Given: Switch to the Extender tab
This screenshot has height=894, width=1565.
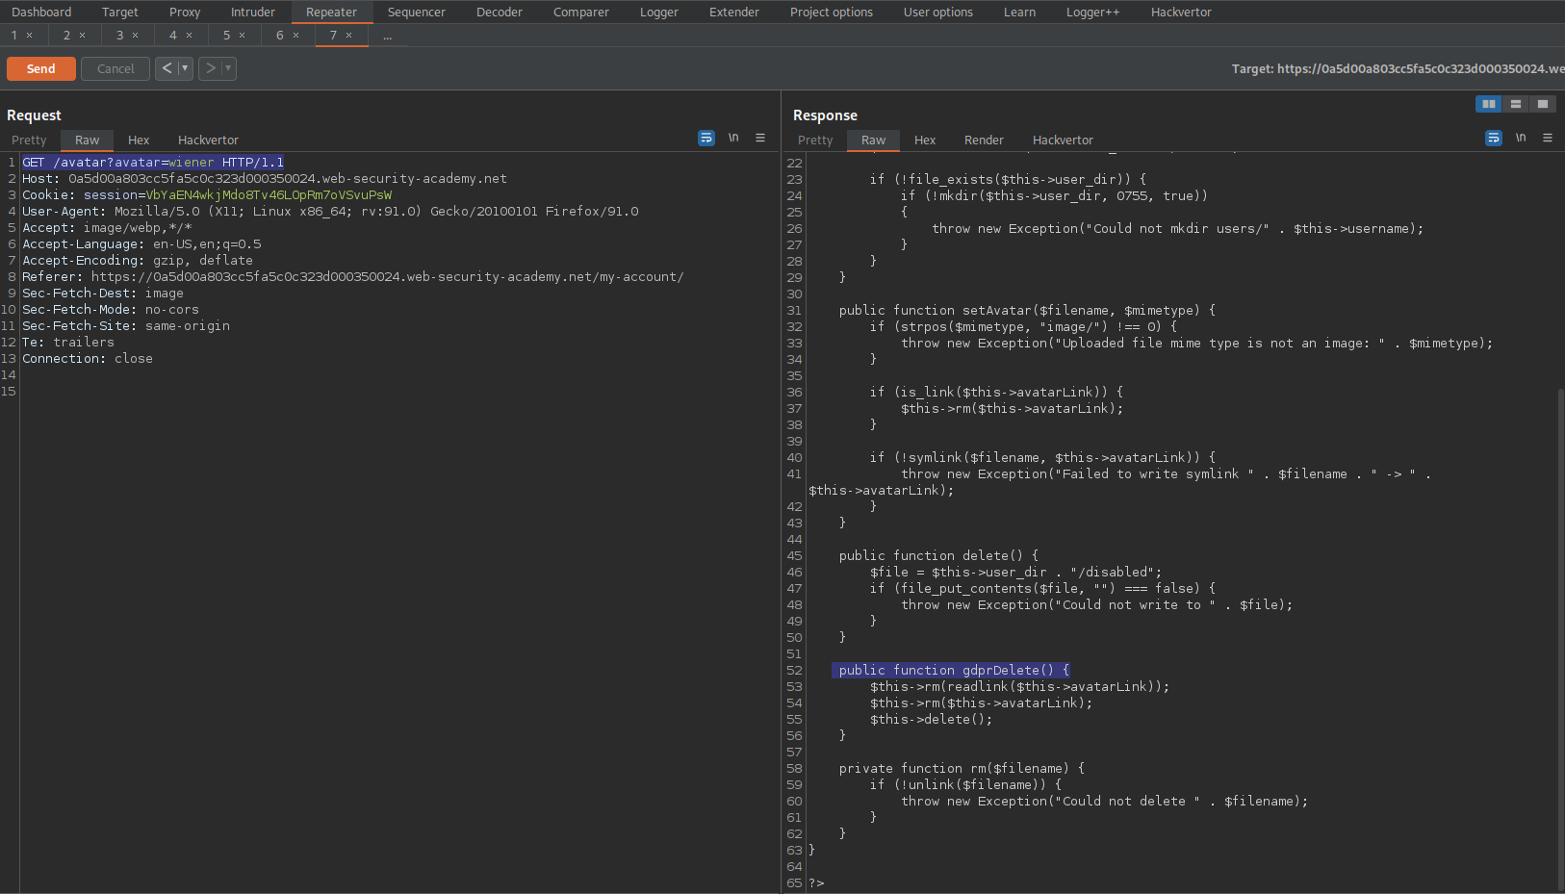Looking at the screenshot, I should [x=734, y=12].
